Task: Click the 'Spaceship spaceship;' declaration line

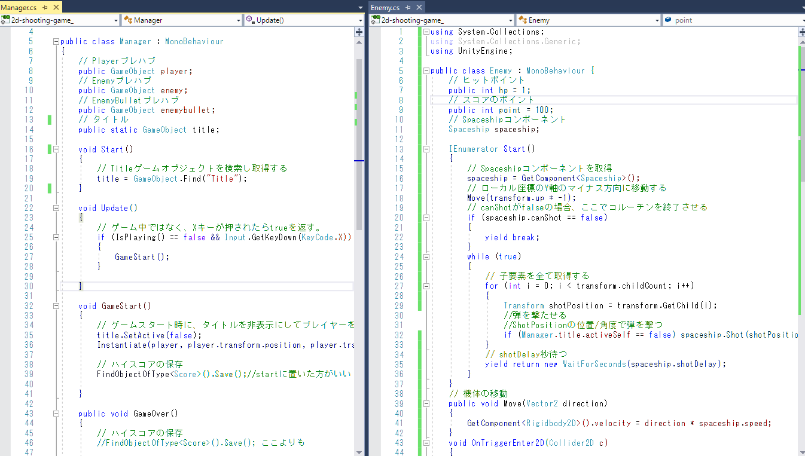Action: [494, 129]
